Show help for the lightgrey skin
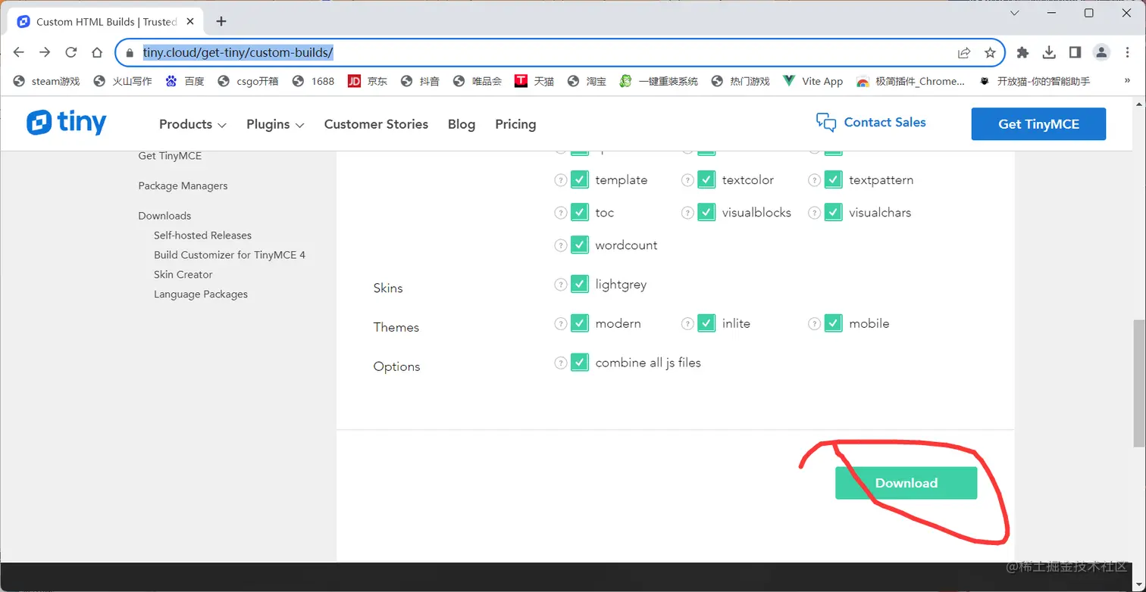Viewport: 1146px width, 592px height. tap(561, 285)
